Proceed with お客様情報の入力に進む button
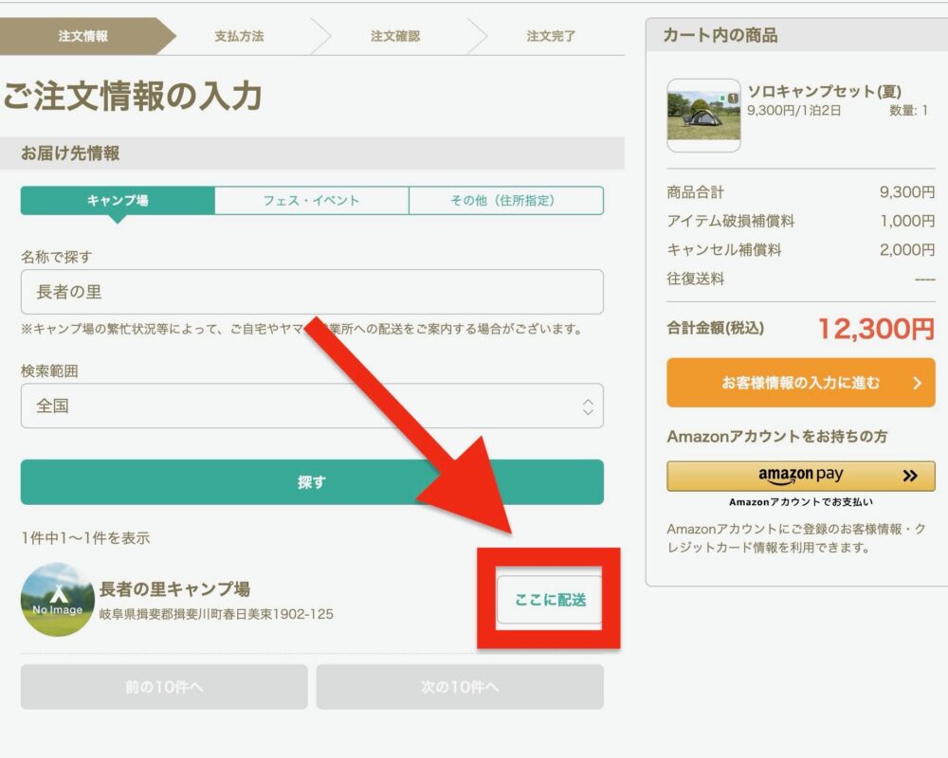This screenshot has width=948, height=758. click(x=800, y=383)
